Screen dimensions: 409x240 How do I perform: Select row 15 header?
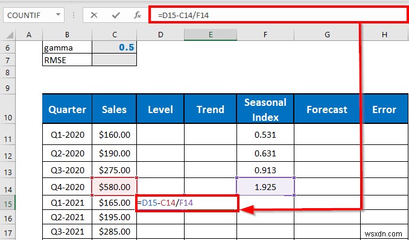8,203
